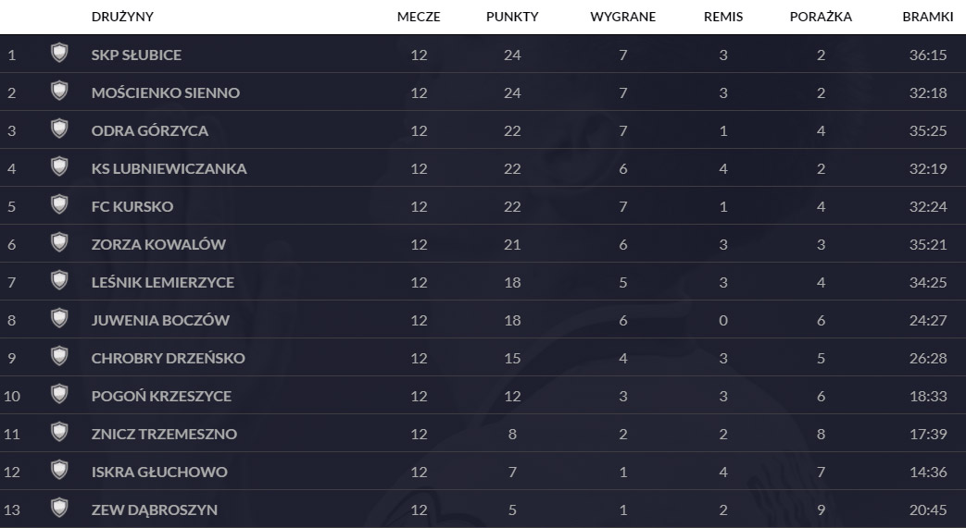The image size is (966, 528).
Task: Select the WYGRANE column header
Action: [622, 17]
